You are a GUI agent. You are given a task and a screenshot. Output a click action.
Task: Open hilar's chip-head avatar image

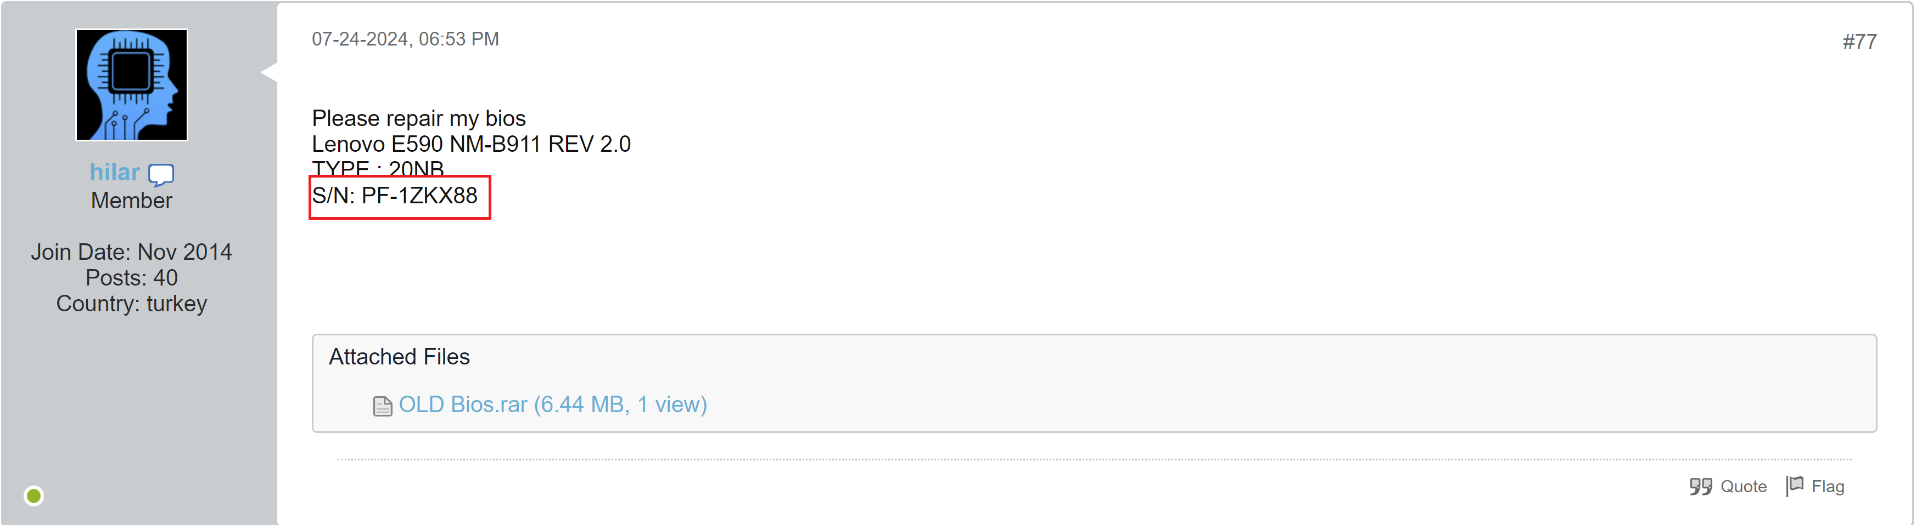pos(131,85)
